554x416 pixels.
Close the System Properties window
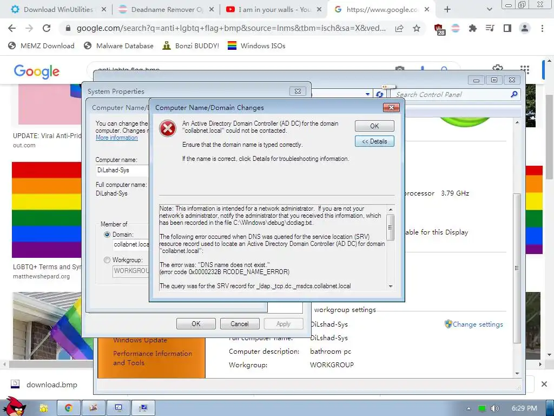pos(298,91)
